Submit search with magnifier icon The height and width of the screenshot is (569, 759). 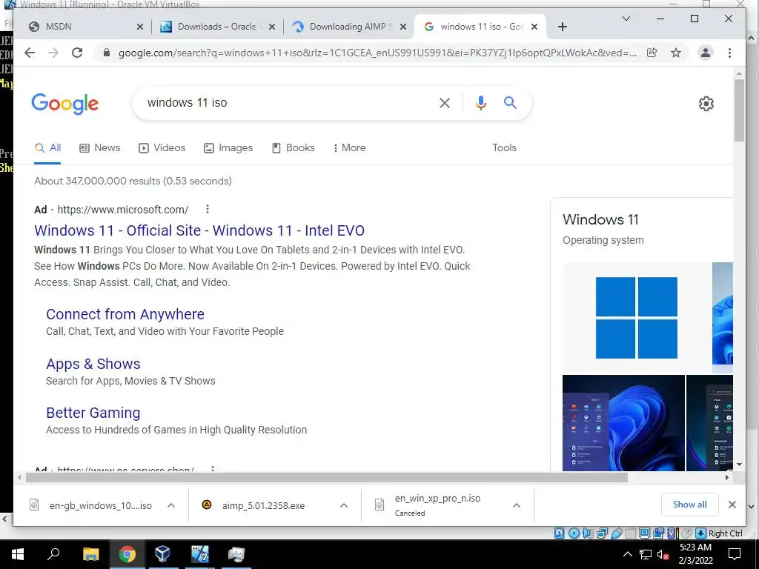pyautogui.click(x=510, y=102)
